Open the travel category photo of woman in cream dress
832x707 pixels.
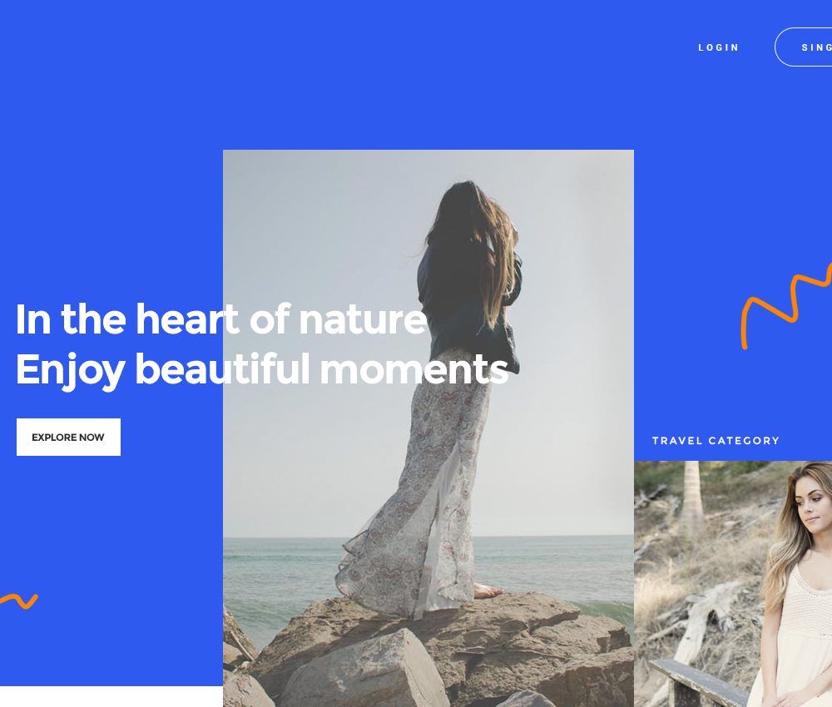pyautogui.click(x=733, y=584)
